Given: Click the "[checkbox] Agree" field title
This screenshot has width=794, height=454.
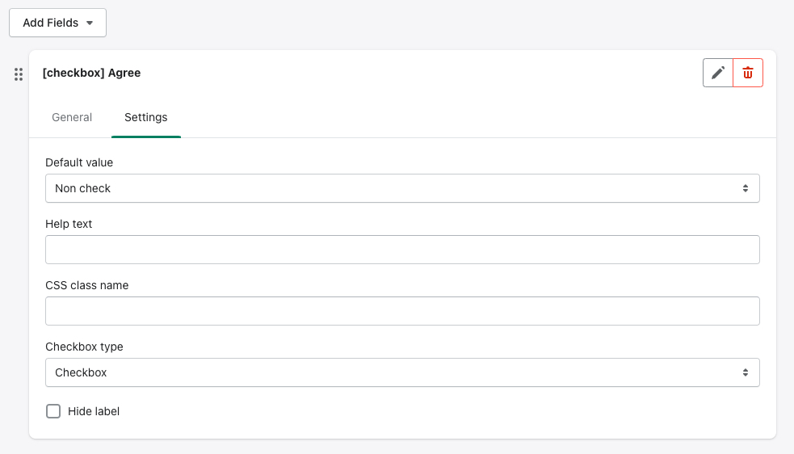Looking at the screenshot, I should [91, 73].
